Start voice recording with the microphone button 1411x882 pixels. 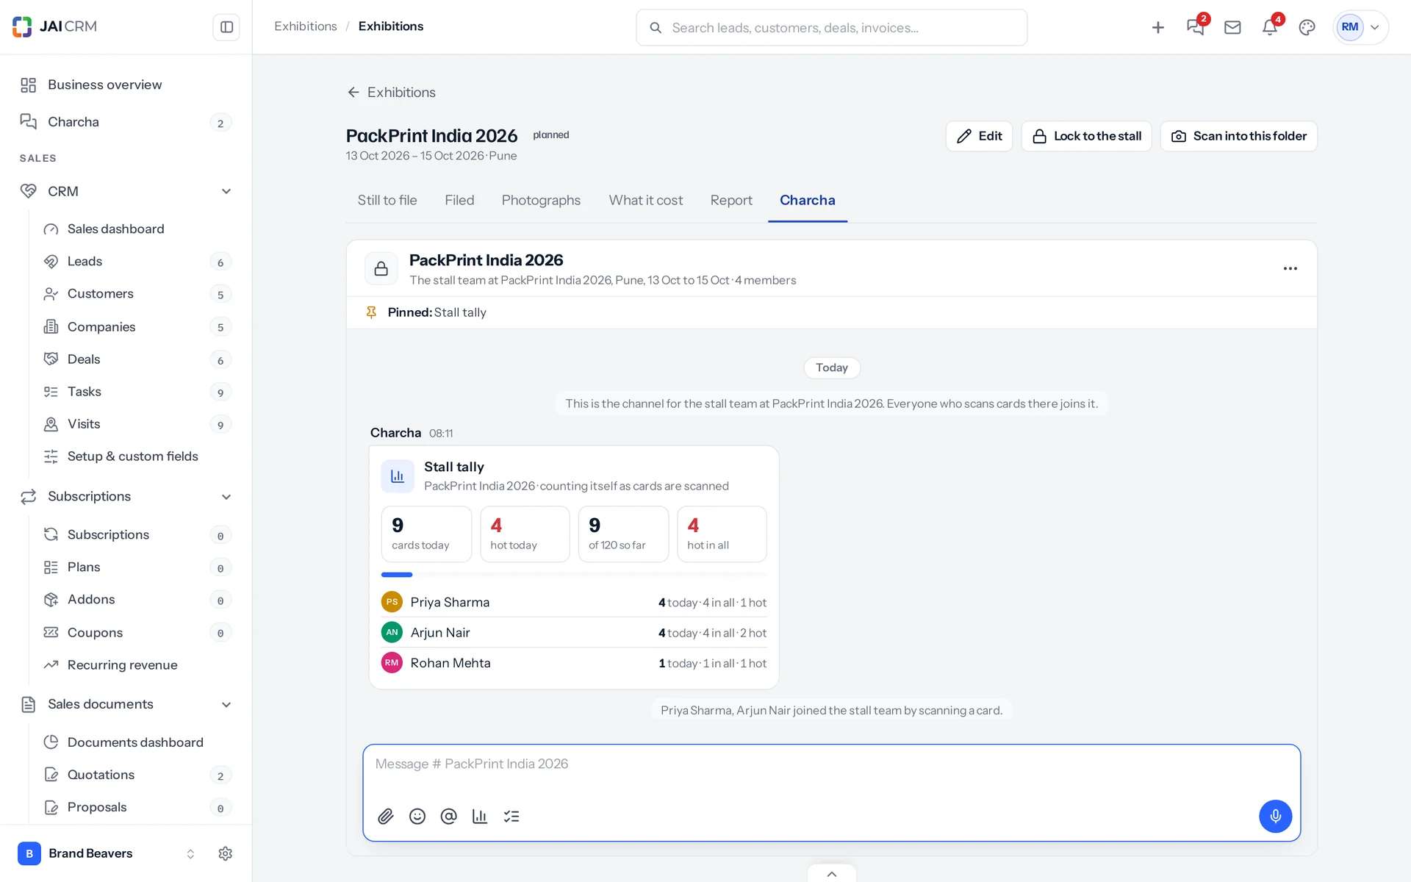click(x=1276, y=817)
